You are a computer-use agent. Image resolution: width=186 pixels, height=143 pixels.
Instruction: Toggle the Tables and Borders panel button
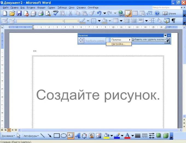tap(128, 13)
